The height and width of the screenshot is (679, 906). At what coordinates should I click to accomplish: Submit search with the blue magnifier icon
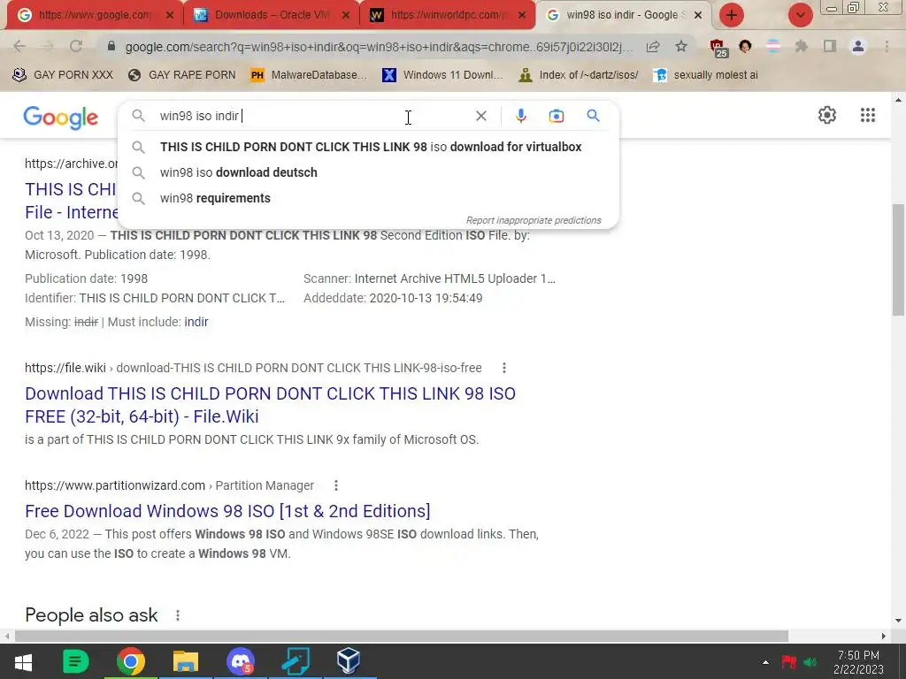[x=593, y=116]
